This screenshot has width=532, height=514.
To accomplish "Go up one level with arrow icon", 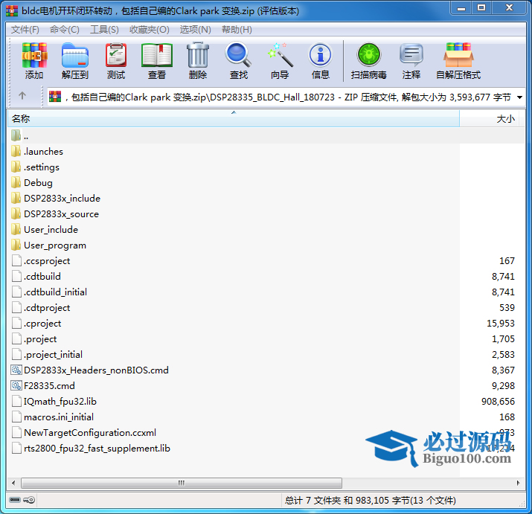I will 22,96.
